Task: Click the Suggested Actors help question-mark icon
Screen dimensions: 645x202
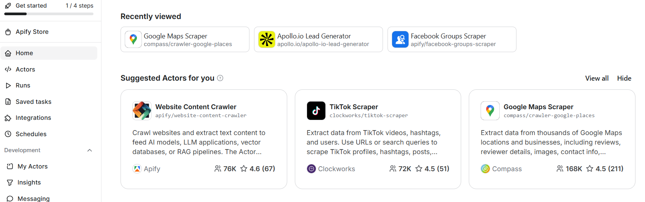Action: point(220,78)
